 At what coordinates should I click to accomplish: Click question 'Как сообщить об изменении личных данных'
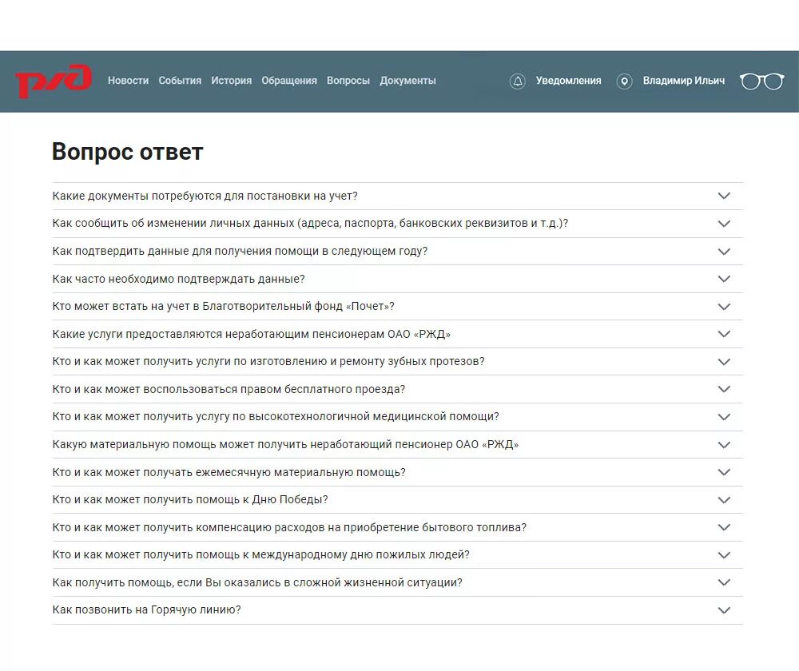[310, 224]
